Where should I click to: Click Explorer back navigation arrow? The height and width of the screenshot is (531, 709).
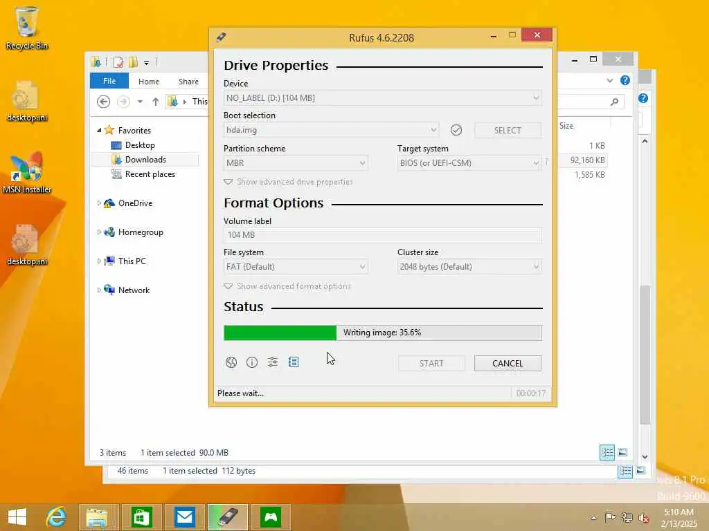[x=104, y=102]
